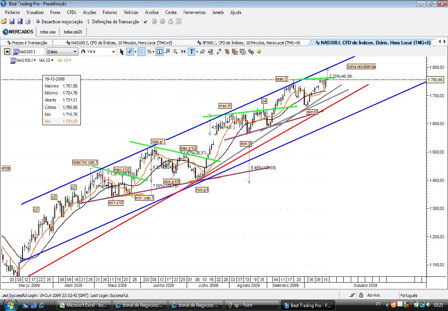The width and height of the screenshot is (448, 311).
Task: Click the Ao vivo status indicator
Action: (373, 295)
